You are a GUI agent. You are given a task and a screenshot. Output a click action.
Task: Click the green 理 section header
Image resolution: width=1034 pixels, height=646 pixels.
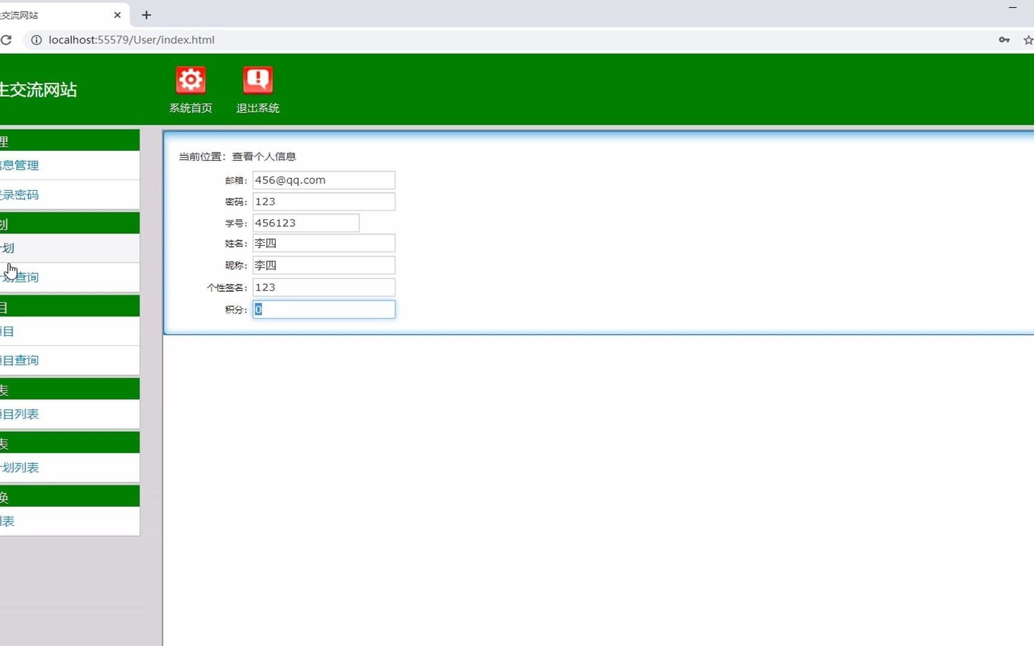point(69,141)
